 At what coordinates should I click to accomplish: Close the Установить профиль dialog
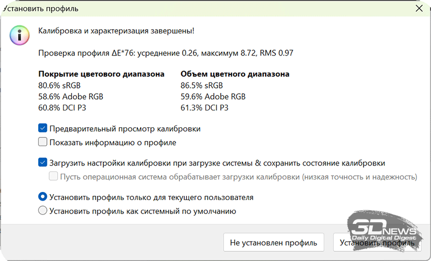(419, 9)
